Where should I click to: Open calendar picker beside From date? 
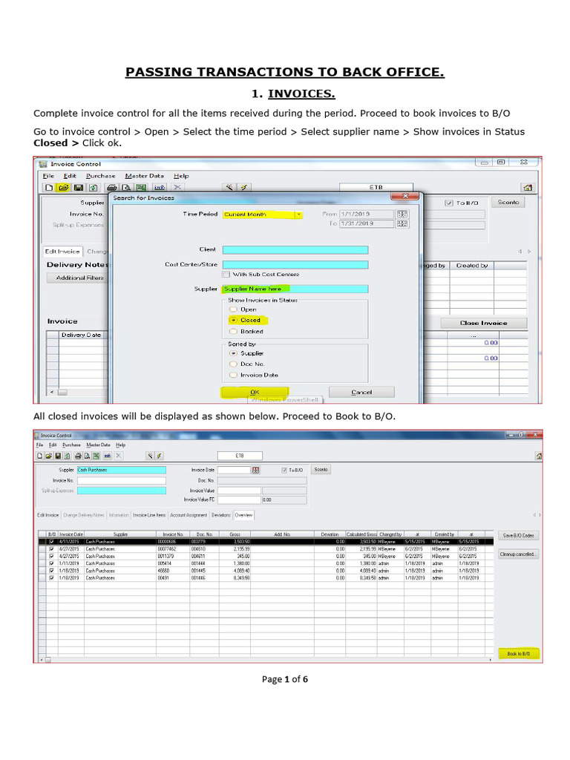pos(402,214)
